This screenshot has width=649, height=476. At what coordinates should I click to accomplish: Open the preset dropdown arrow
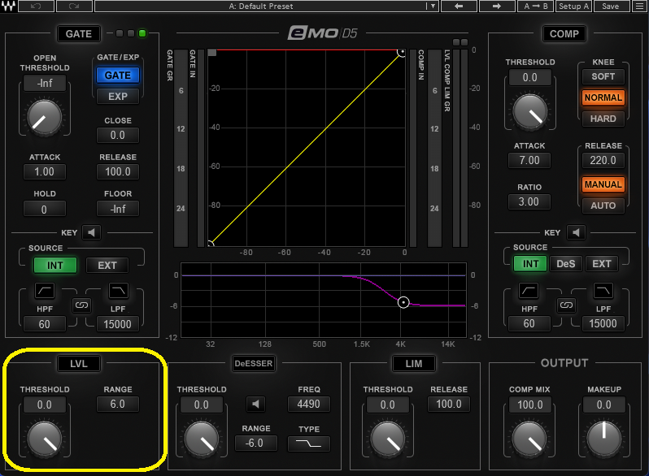[x=433, y=6]
